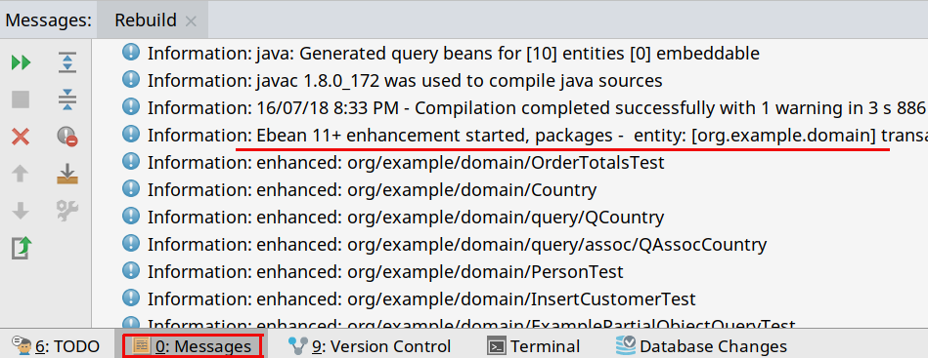
Task: Select the 'enhanced: org/example/domain/OrderTotalsTest' row
Action: [x=406, y=162]
